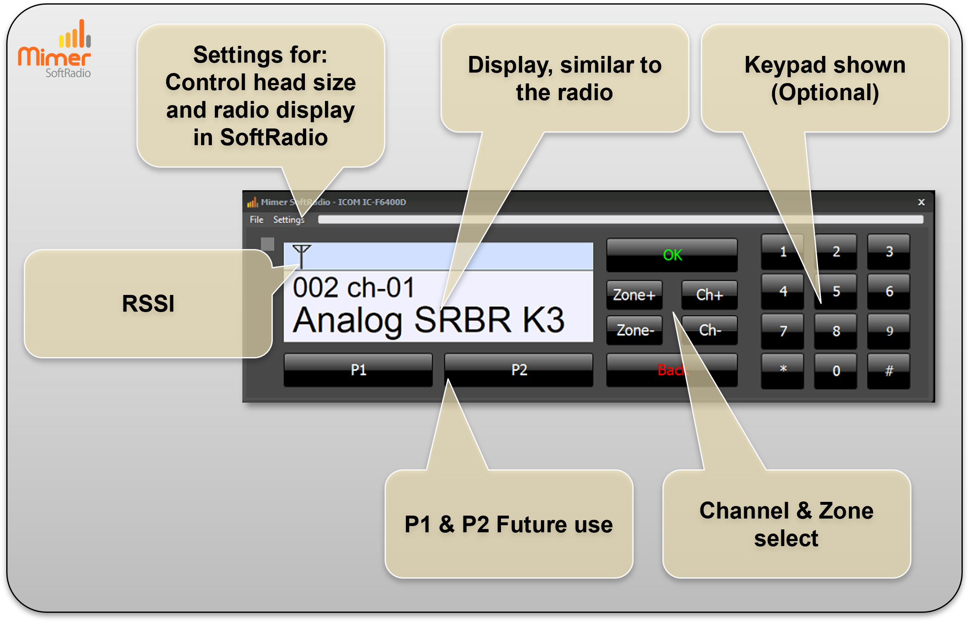The width and height of the screenshot is (969, 622).
Task: Click the Mimer SoftRadio title bar icon
Action: pyautogui.click(x=252, y=202)
